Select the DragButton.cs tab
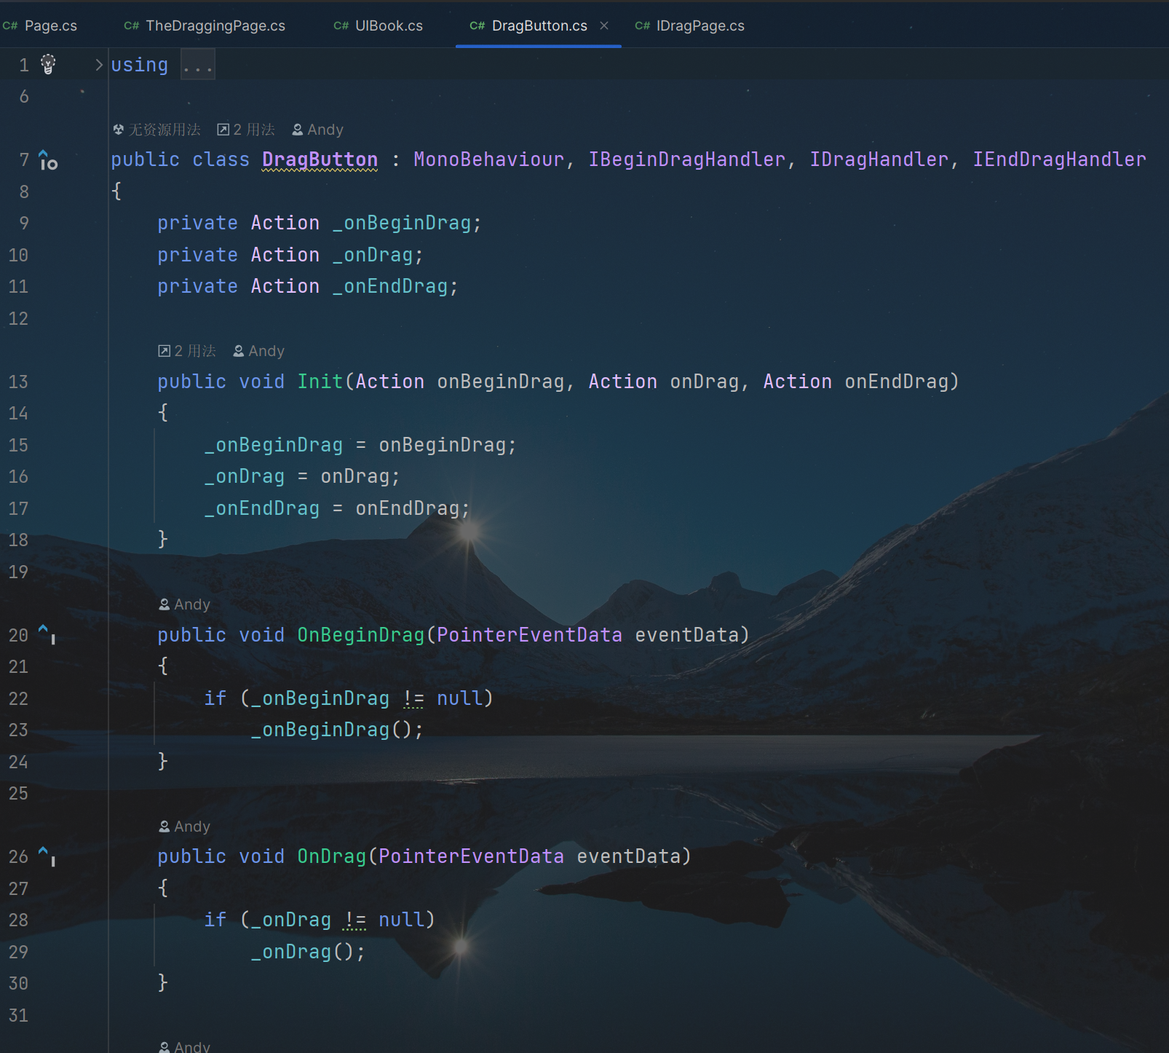This screenshot has width=1169, height=1053. point(539,25)
